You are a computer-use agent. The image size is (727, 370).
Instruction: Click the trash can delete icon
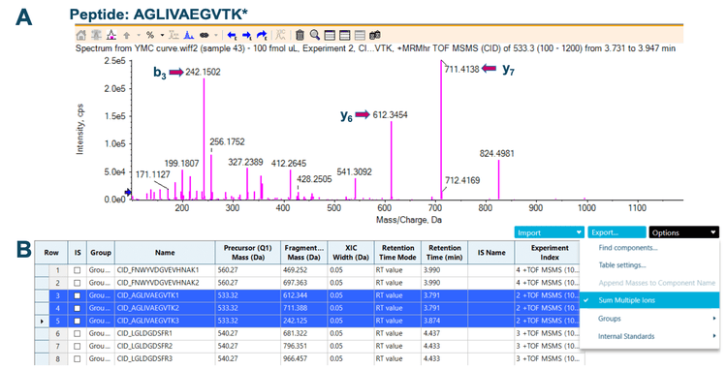click(x=300, y=35)
